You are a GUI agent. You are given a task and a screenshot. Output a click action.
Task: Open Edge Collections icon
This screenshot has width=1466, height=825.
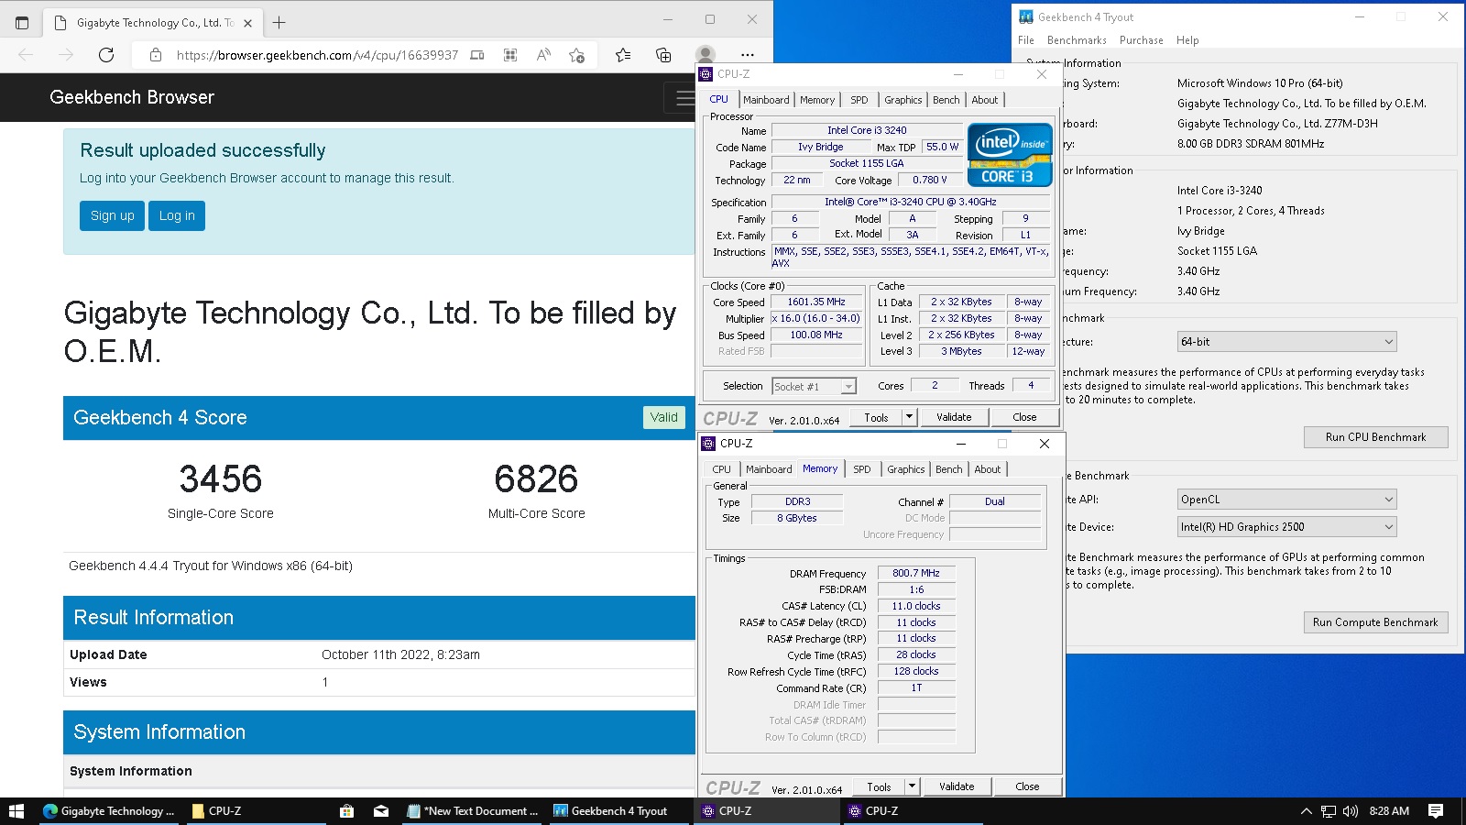(x=663, y=55)
